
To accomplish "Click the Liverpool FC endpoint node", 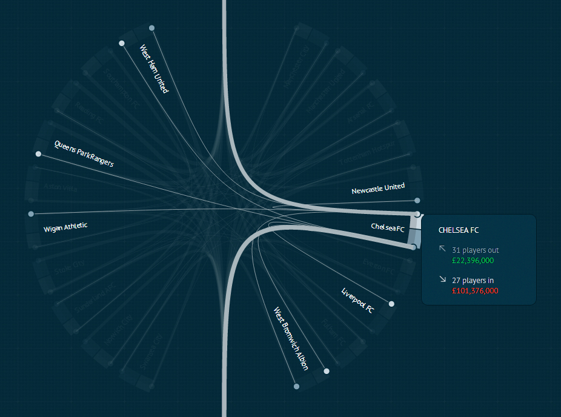I will [x=391, y=304].
